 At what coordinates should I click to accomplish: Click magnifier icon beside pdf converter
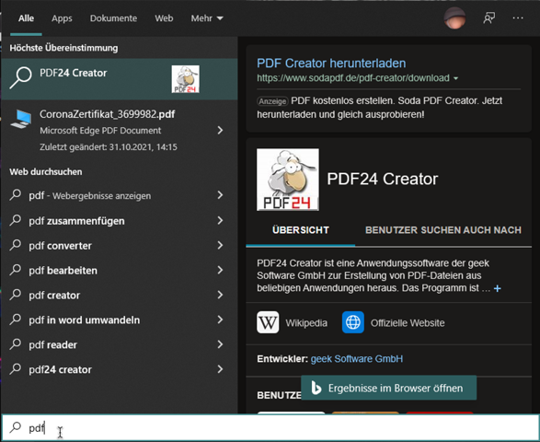(x=15, y=245)
